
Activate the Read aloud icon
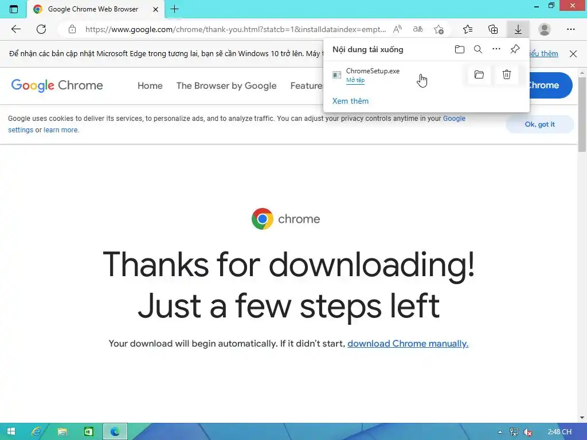(398, 29)
